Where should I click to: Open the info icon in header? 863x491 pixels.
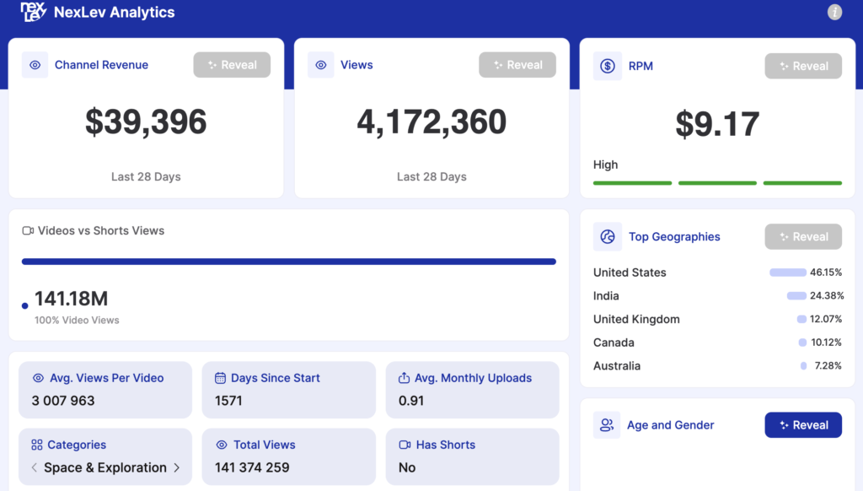(x=834, y=12)
